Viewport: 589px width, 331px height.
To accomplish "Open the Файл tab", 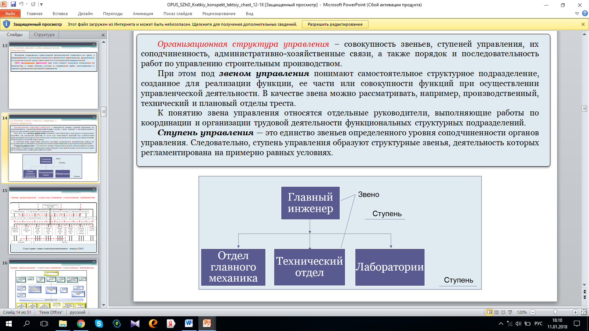I will click(10, 14).
